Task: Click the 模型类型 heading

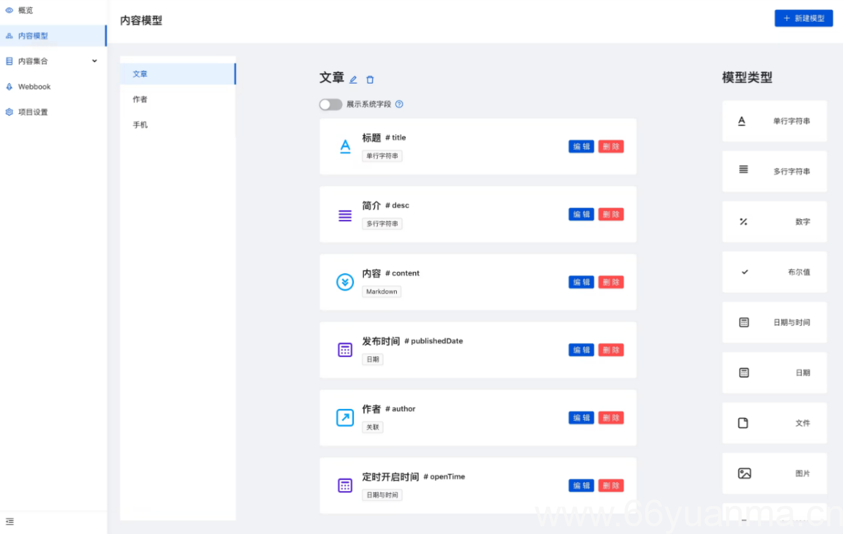Action: point(747,78)
